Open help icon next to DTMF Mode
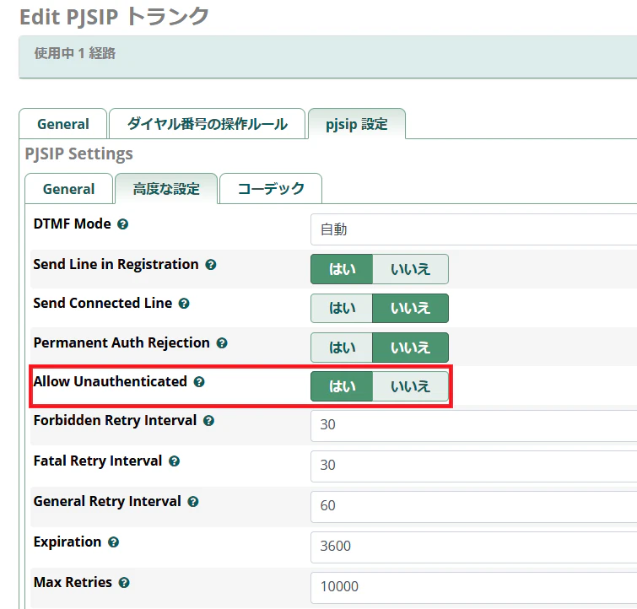The height and width of the screenshot is (609, 637). tap(122, 224)
